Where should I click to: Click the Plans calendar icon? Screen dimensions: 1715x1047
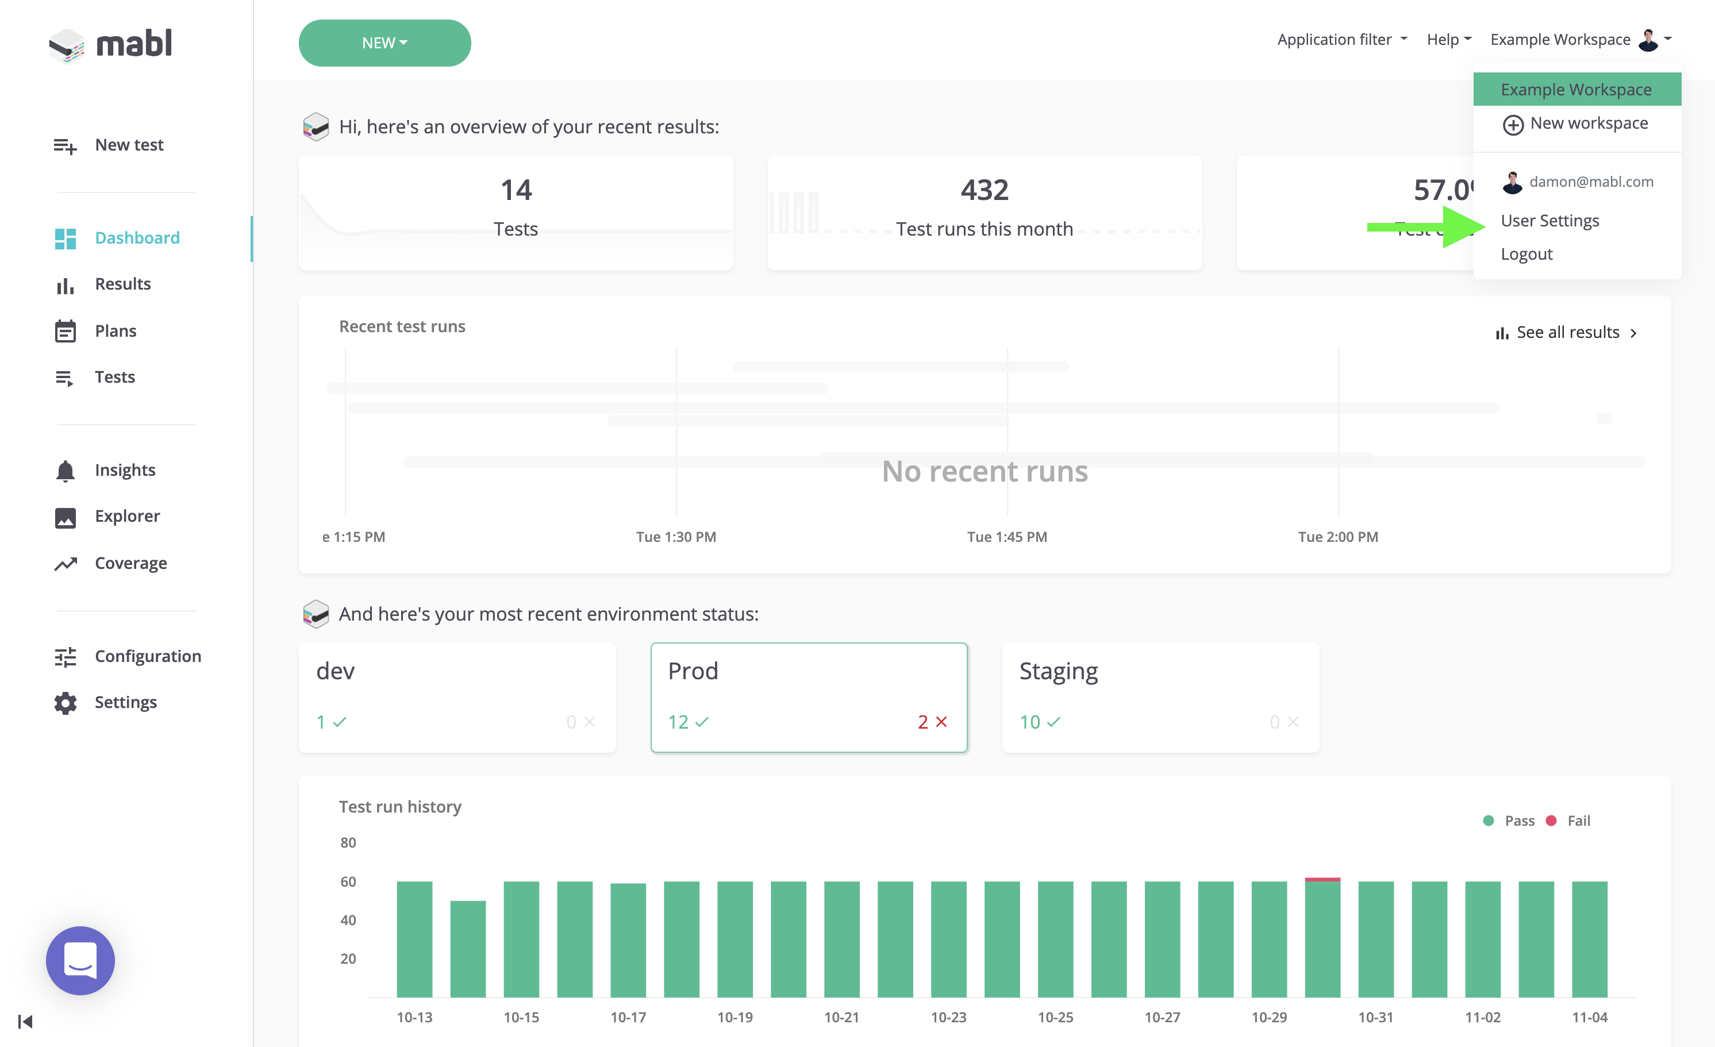[65, 332]
